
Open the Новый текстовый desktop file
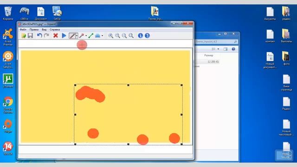286,128
